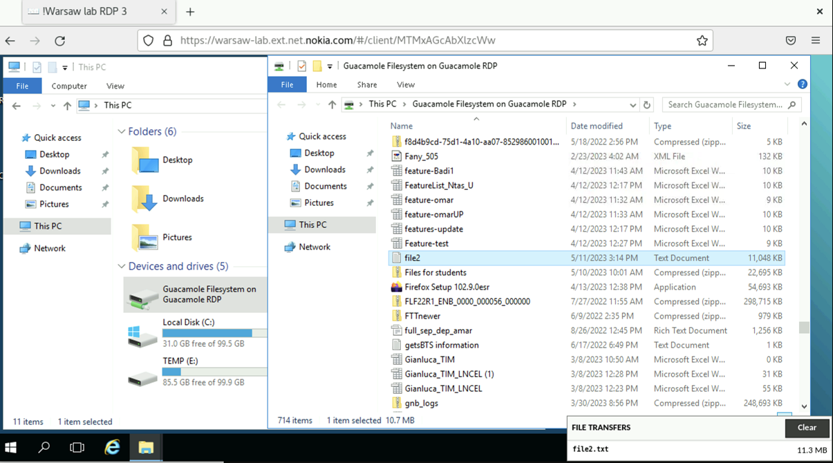This screenshot has width=833, height=463.
Task: Select Network in Guacamole Filesystem navigation pane
Action: [x=315, y=247]
